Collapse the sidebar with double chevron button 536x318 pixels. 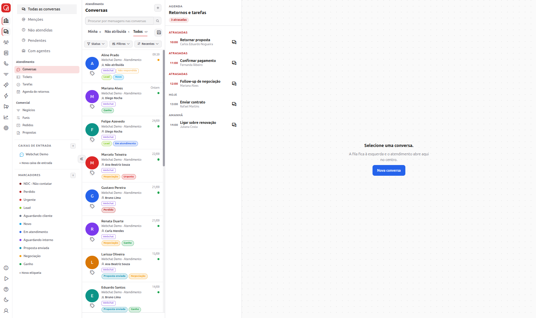tap(81, 159)
